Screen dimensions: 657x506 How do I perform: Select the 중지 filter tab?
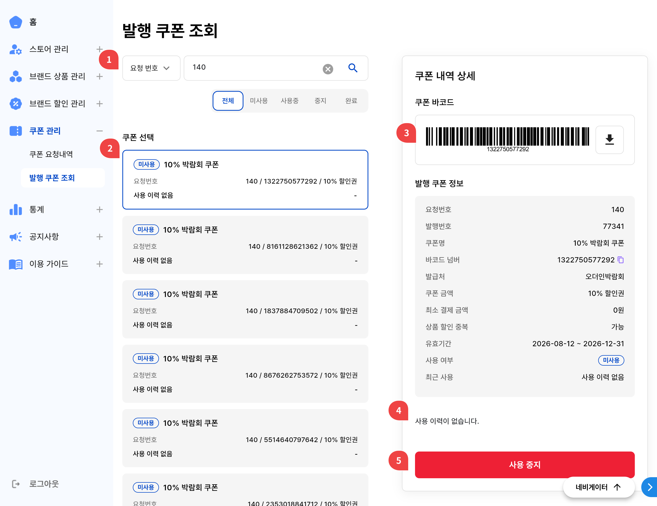(320, 101)
